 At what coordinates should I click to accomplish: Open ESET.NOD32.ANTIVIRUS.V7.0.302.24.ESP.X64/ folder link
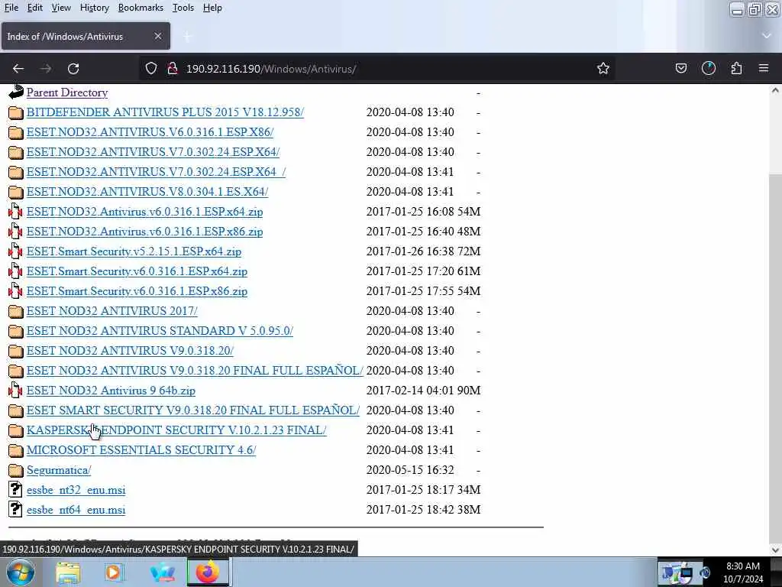point(153,152)
